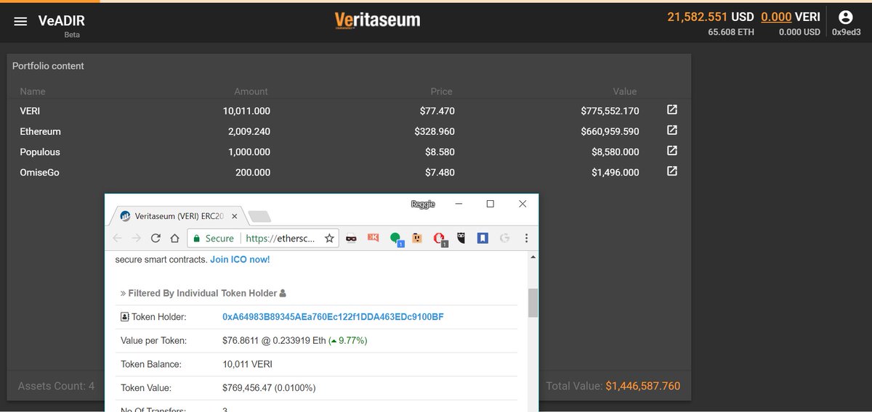The image size is (872, 412).
Task: Click the $769,456.47 token value
Action: coord(269,388)
